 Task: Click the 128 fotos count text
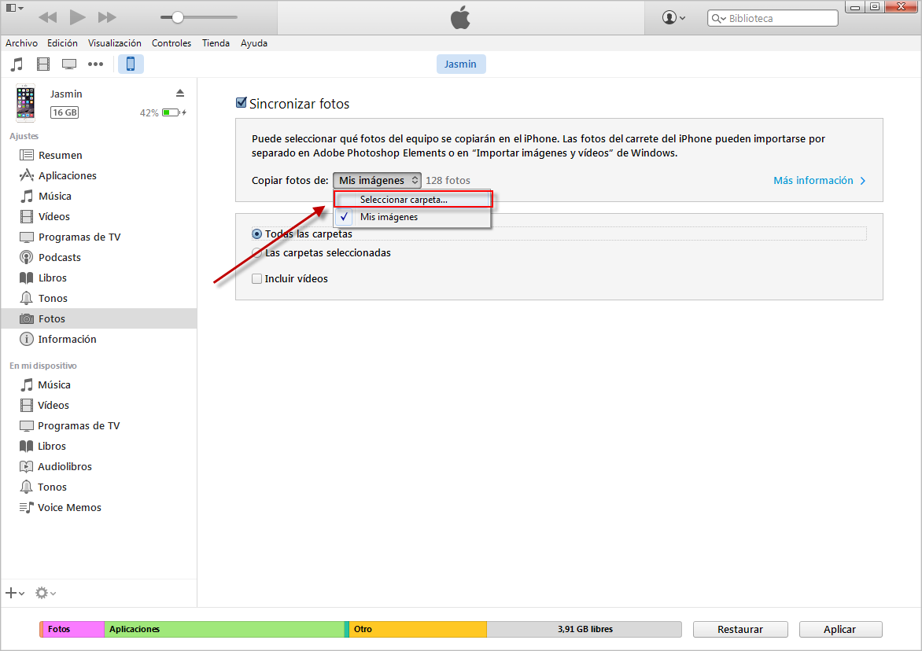pyautogui.click(x=448, y=180)
